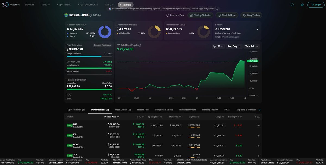Open the announcement banner external link icon
This screenshot has width=326, height=165.
(217, 9)
